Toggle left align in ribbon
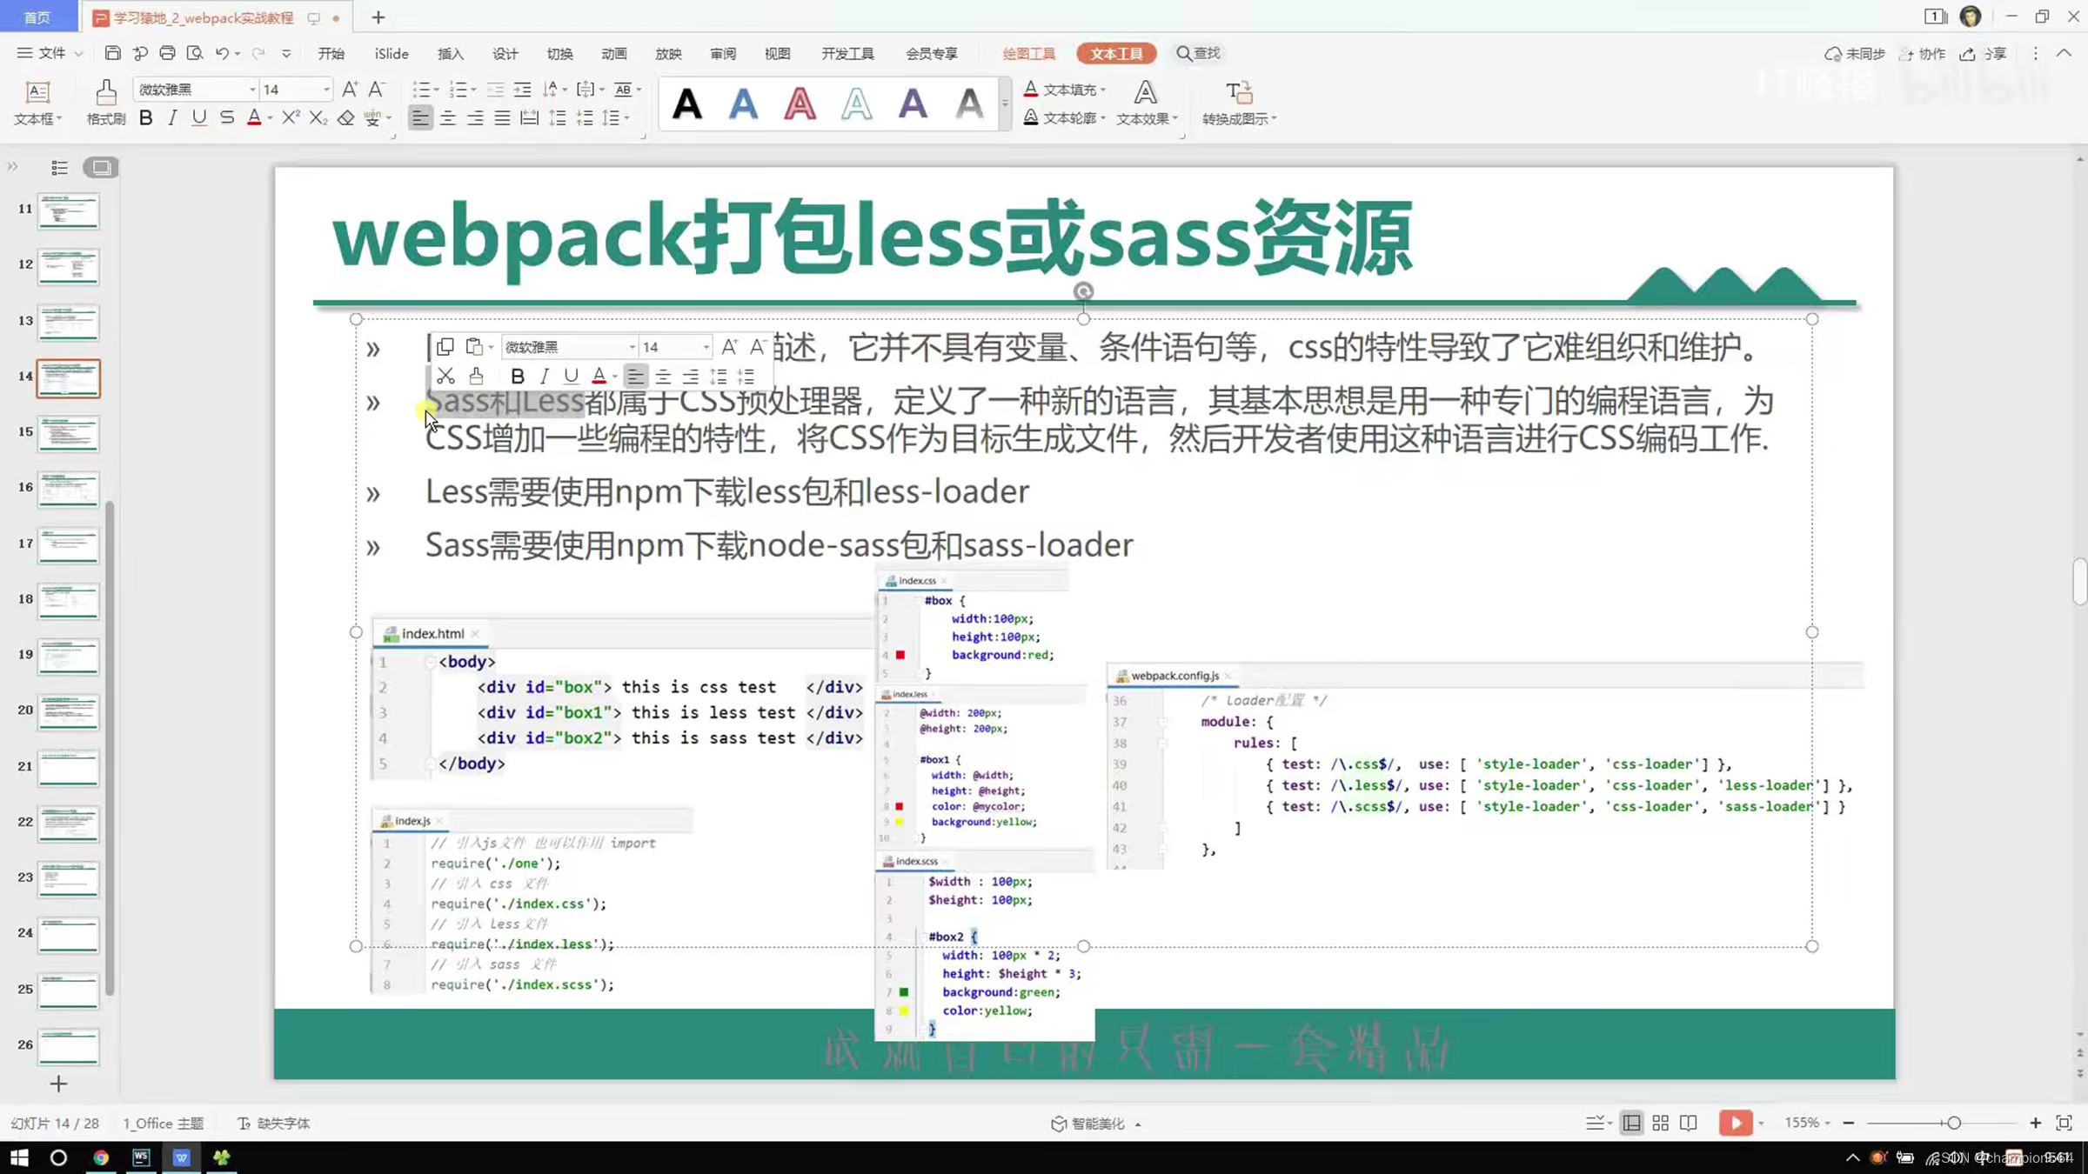Viewport: 2088px width, 1174px height. [420, 117]
